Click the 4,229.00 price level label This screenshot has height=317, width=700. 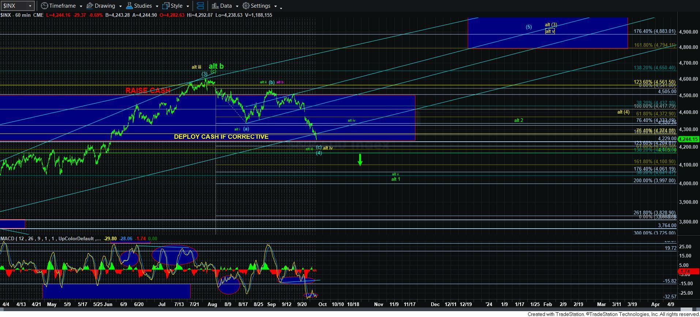(x=667, y=139)
